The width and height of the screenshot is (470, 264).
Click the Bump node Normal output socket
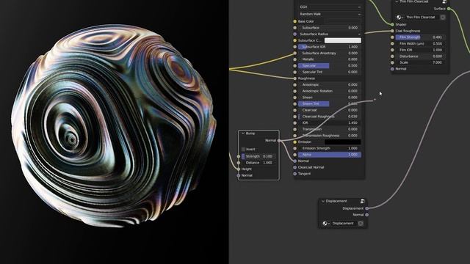pyautogui.click(x=279, y=140)
